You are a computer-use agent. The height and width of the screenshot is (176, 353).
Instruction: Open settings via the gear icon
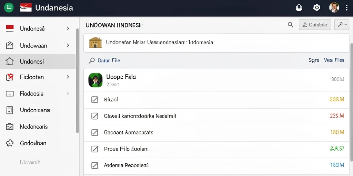[x=316, y=8]
